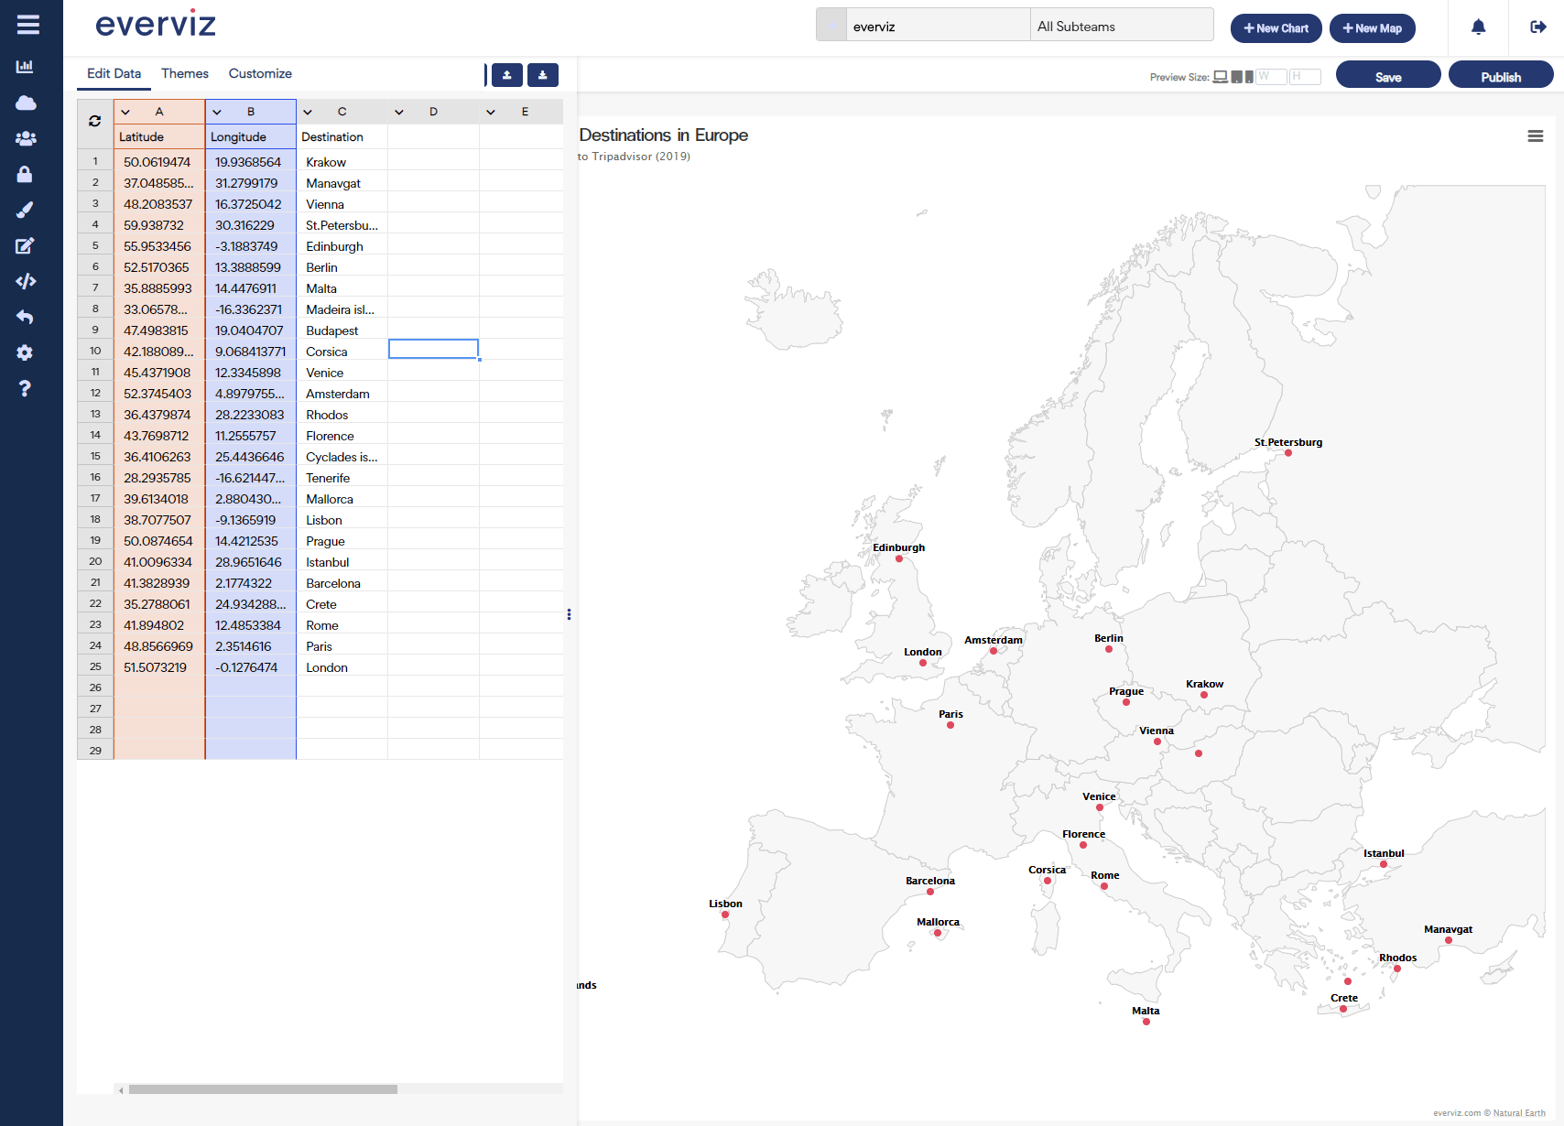Click the horizontal scrollbar under the data grid
The height and width of the screenshot is (1126, 1564).
[263, 1089]
